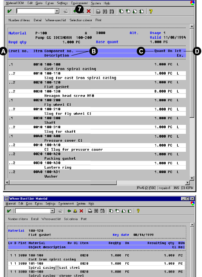202x277 pixels.
Task: Click Number of items in Where-Used List window
Action: pyautogui.click(x=18, y=219)
